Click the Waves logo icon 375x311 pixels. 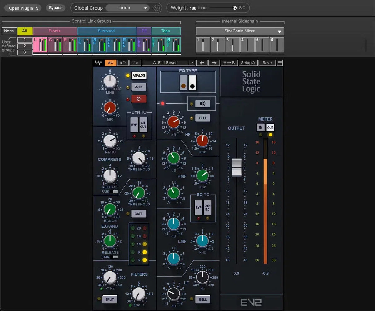[x=98, y=63]
